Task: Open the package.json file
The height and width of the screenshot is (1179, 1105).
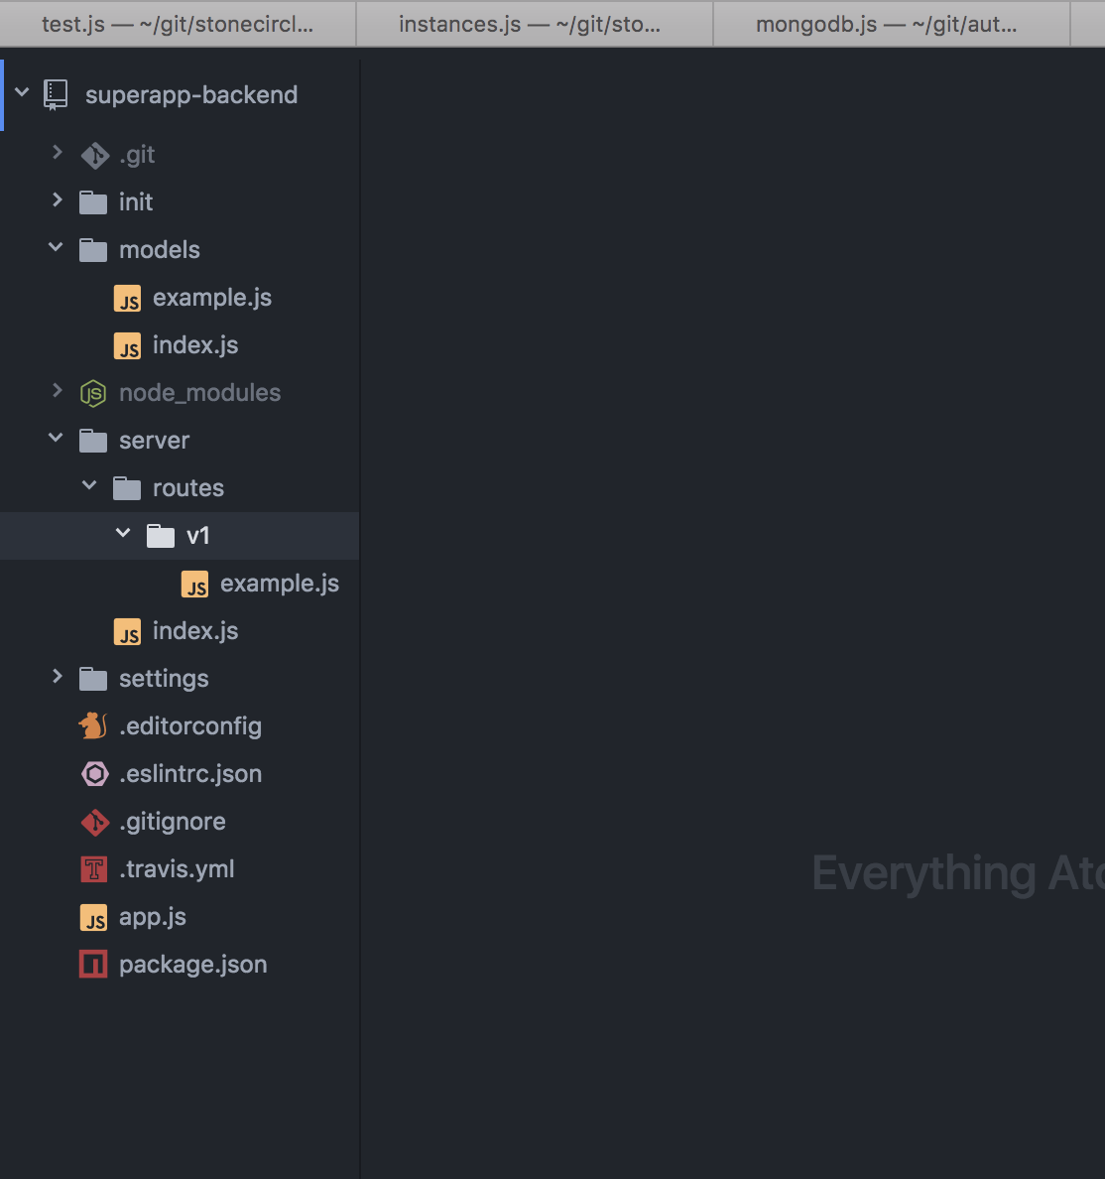Action: 193,965
